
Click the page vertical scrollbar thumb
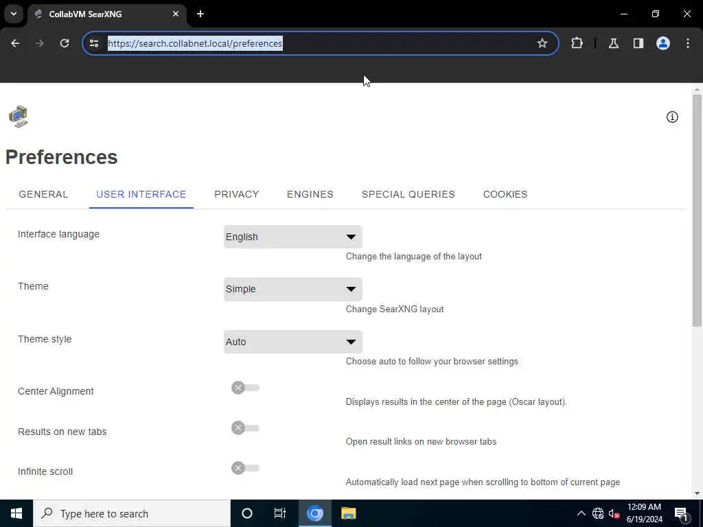pyautogui.click(x=697, y=211)
